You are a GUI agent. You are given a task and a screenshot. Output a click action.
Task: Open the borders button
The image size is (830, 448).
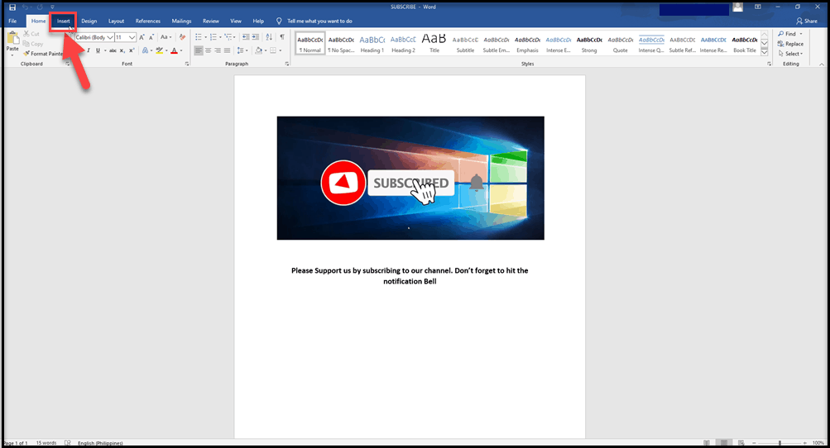[273, 50]
